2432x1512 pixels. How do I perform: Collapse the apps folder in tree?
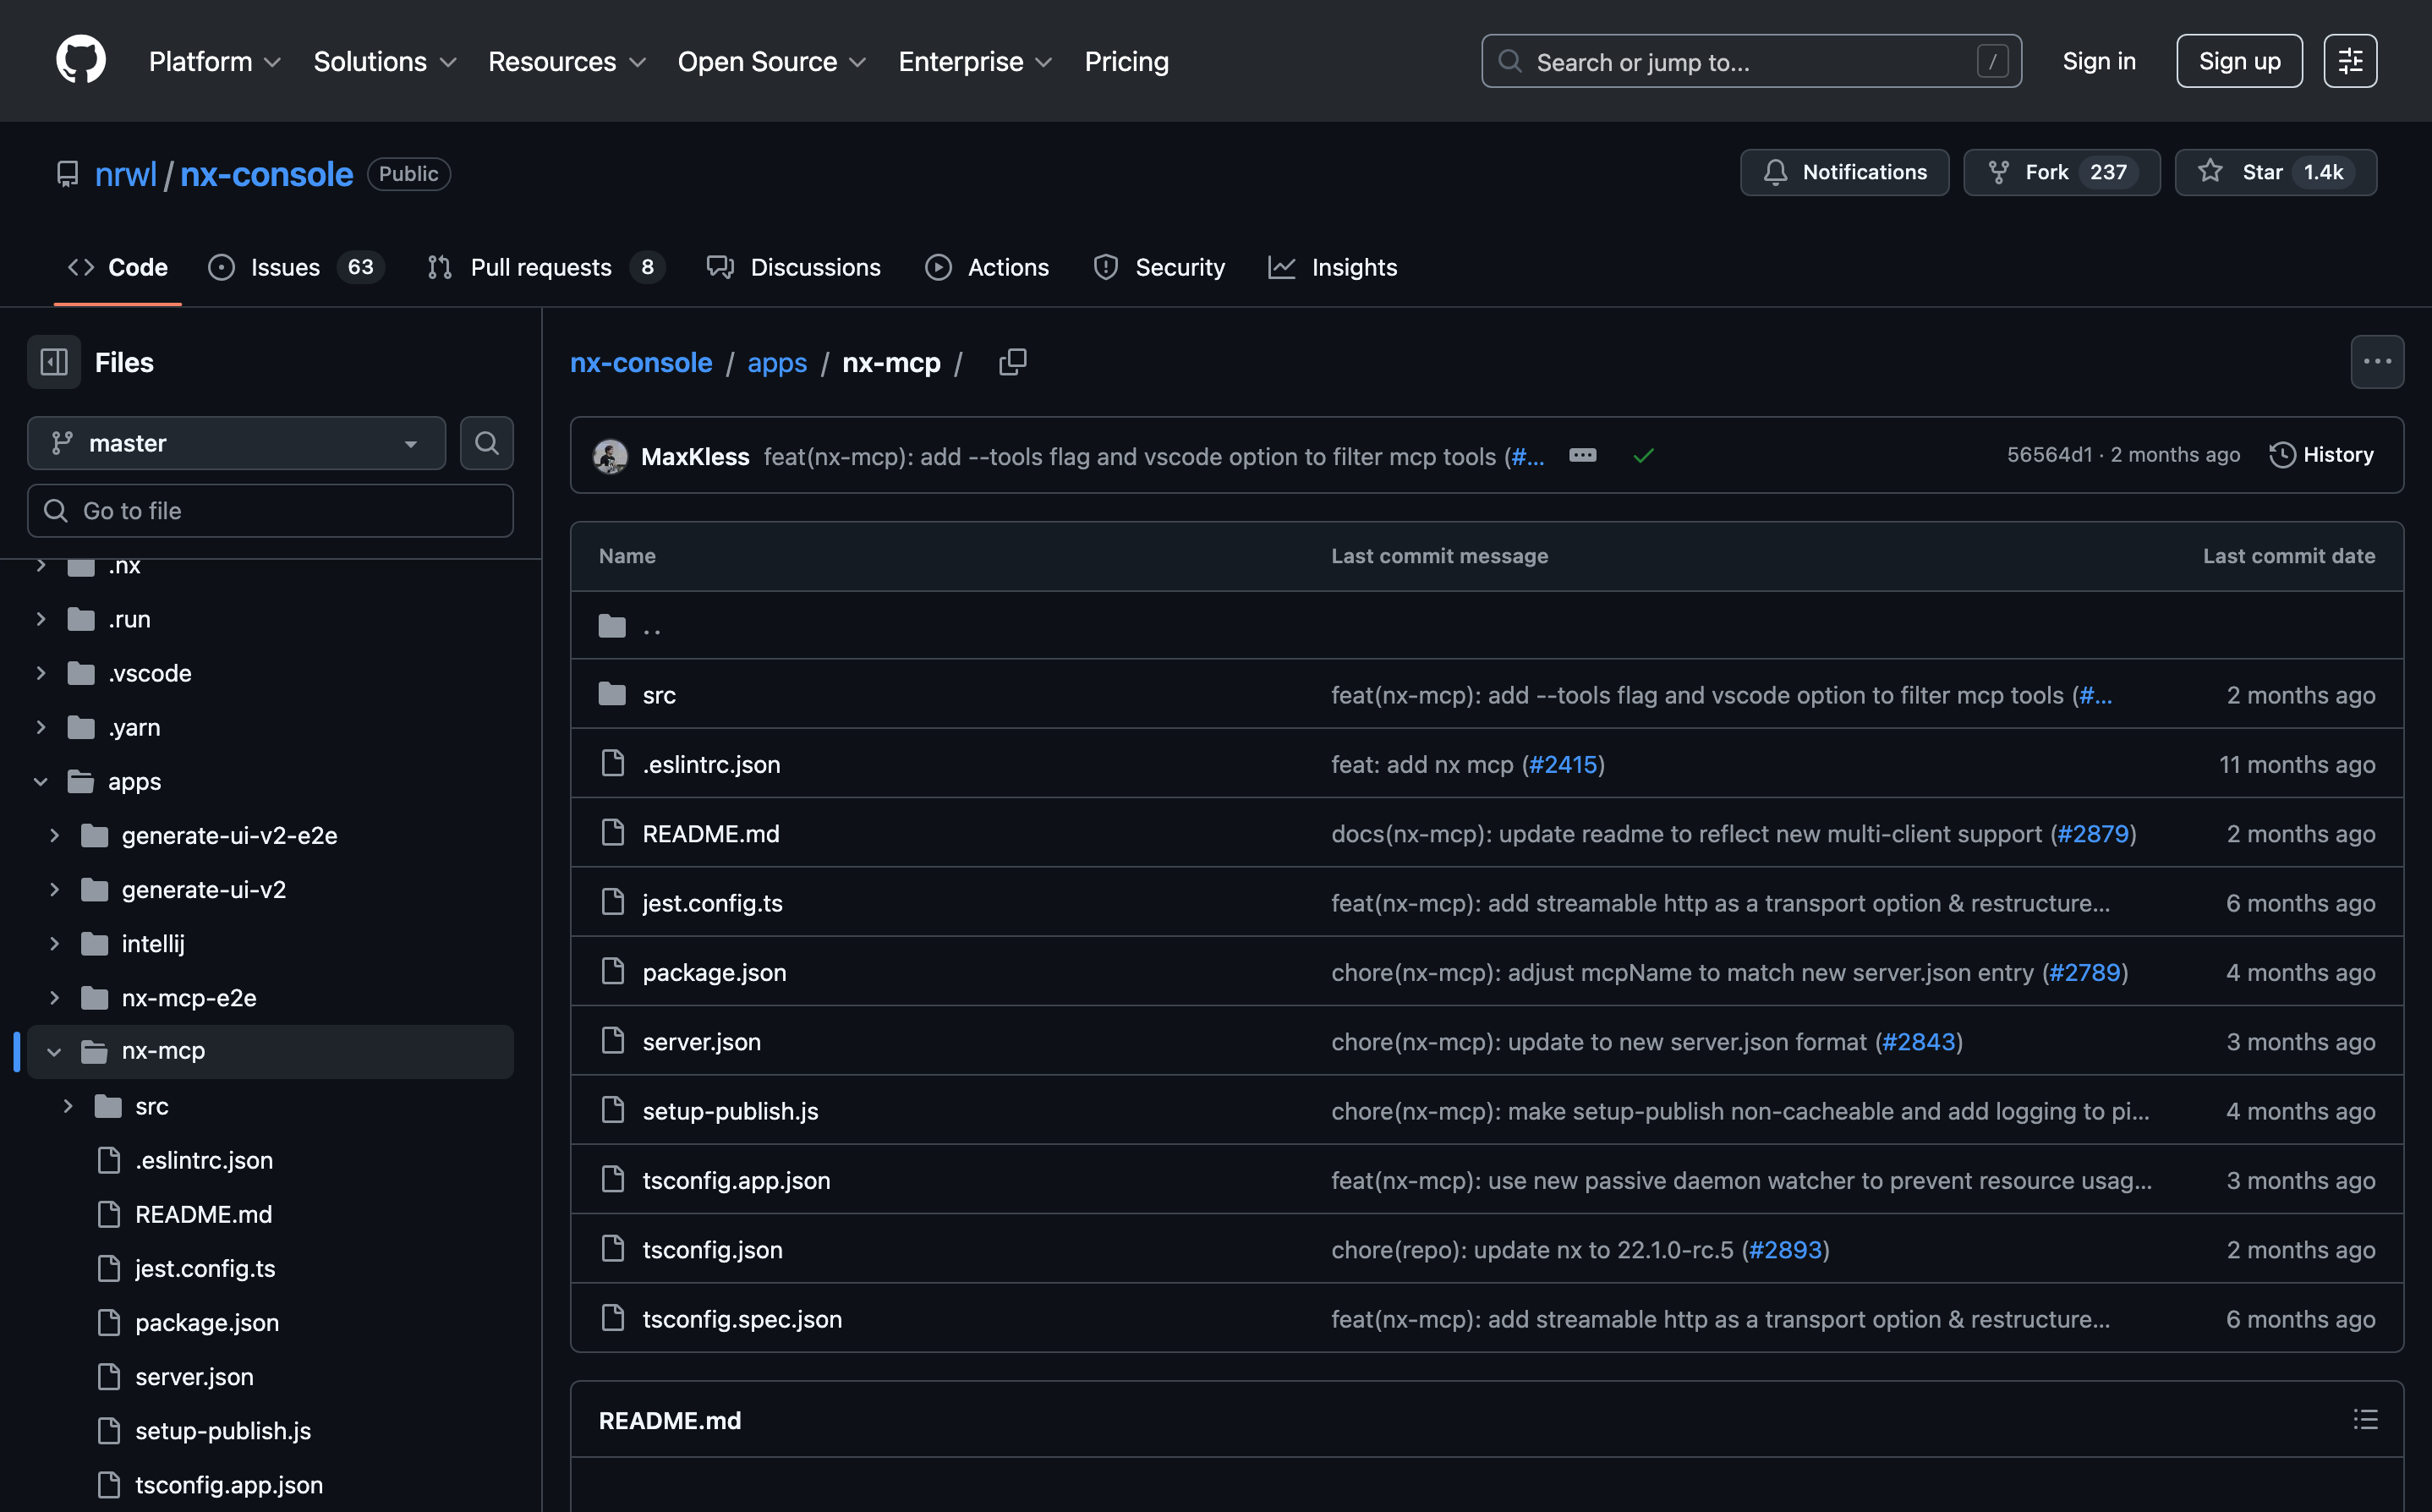(x=41, y=781)
